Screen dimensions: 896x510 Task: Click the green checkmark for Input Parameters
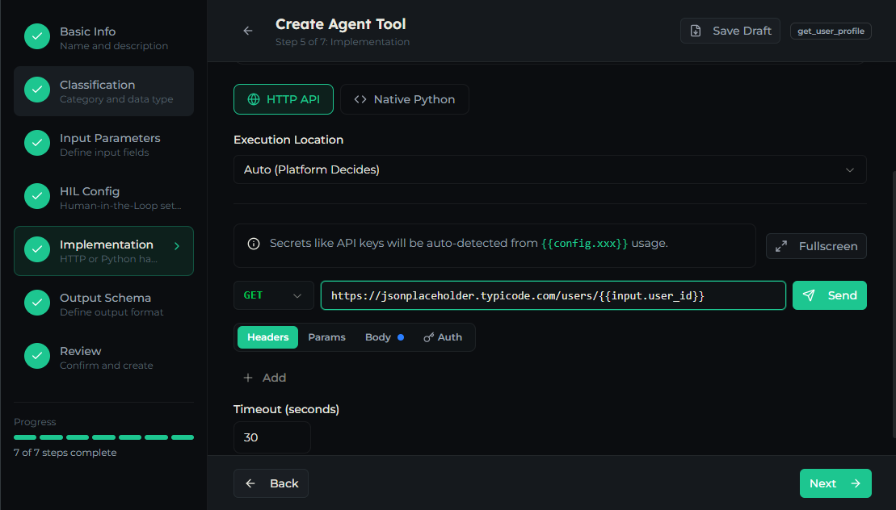(37, 143)
